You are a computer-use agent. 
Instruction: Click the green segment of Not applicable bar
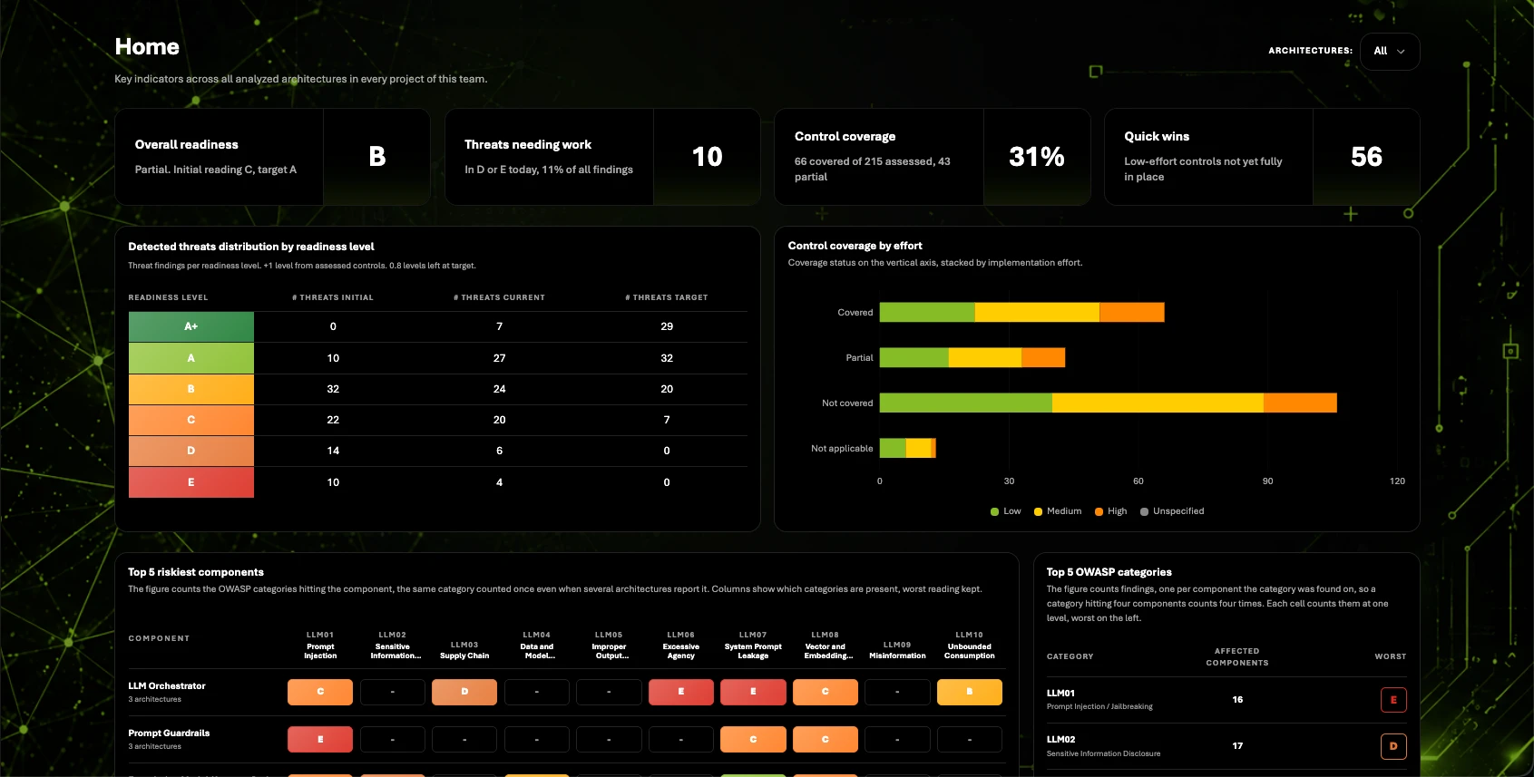point(893,448)
